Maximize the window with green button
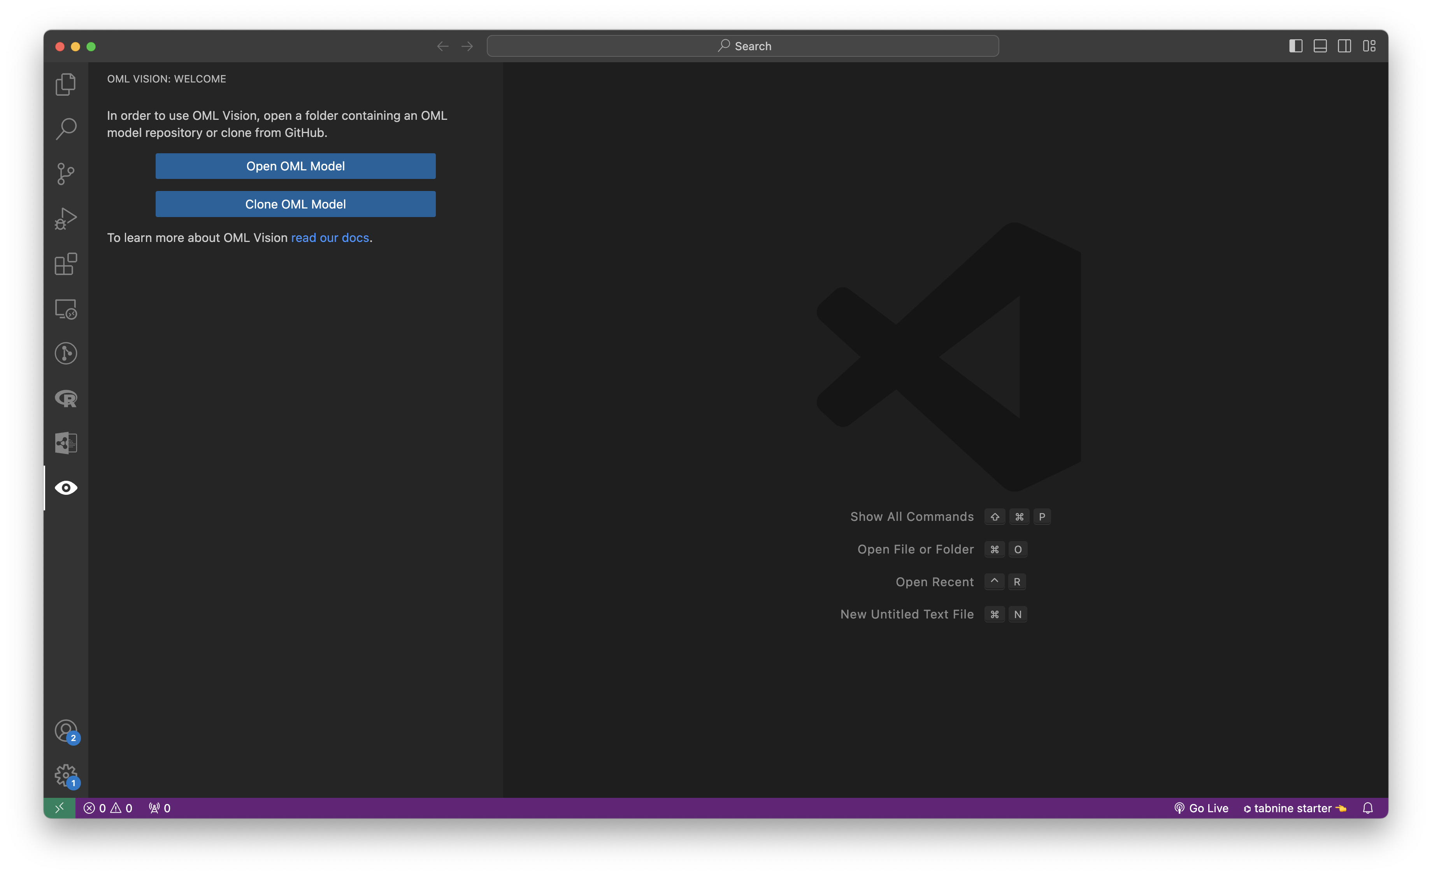 pos(91,46)
